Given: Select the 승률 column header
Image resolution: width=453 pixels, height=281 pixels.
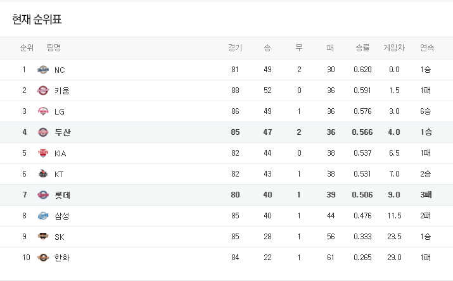Looking at the screenshot, I should click(x=362, y=47).
